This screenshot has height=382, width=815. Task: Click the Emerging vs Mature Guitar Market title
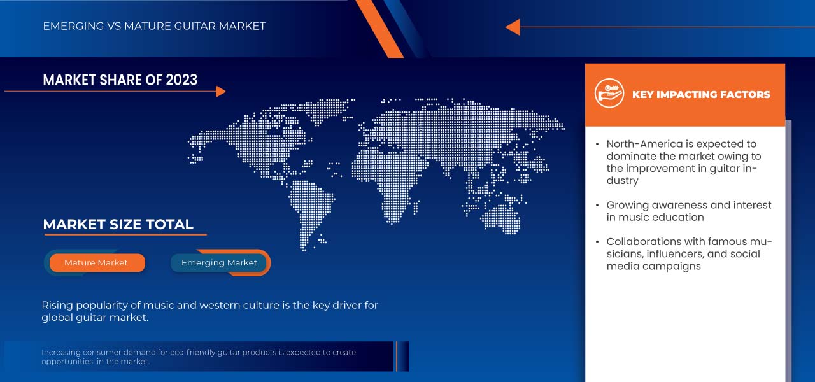(154, 26)
